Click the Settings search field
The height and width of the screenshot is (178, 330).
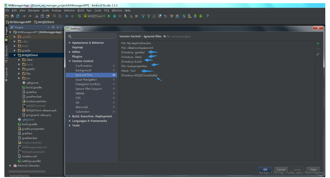click(92, 36)
